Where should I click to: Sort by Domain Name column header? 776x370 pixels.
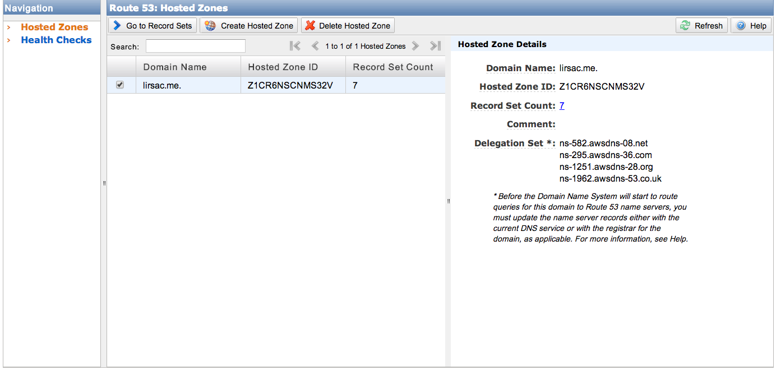(x=188, y=67)
